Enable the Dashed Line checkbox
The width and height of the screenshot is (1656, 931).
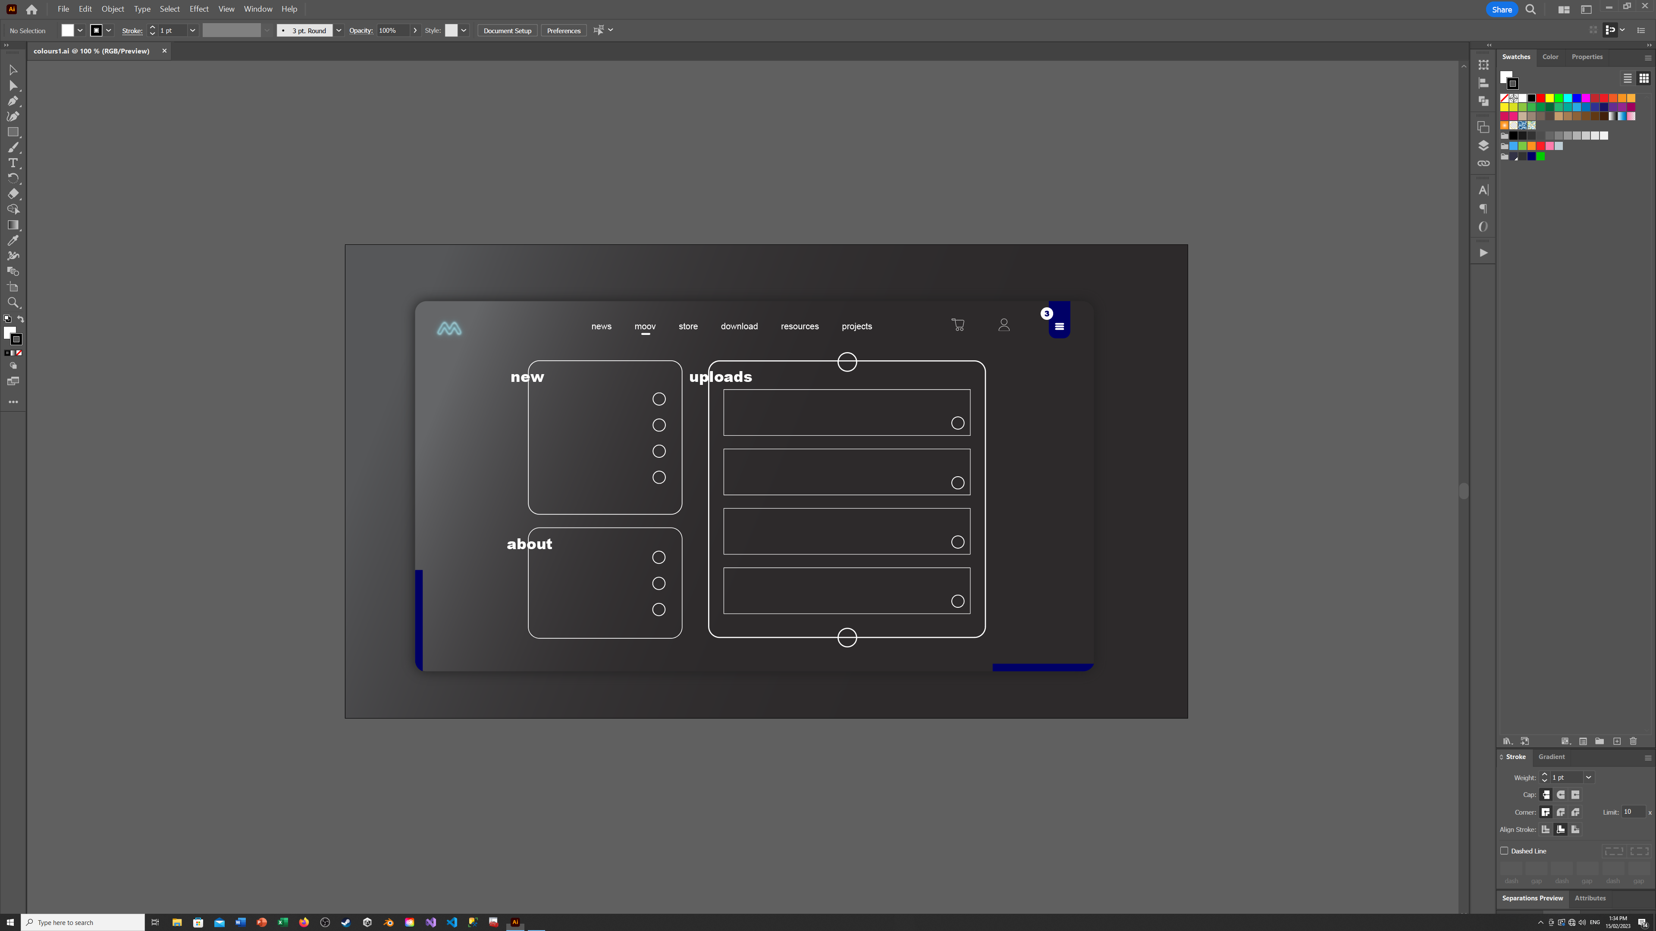click(x=1504, y=851)
